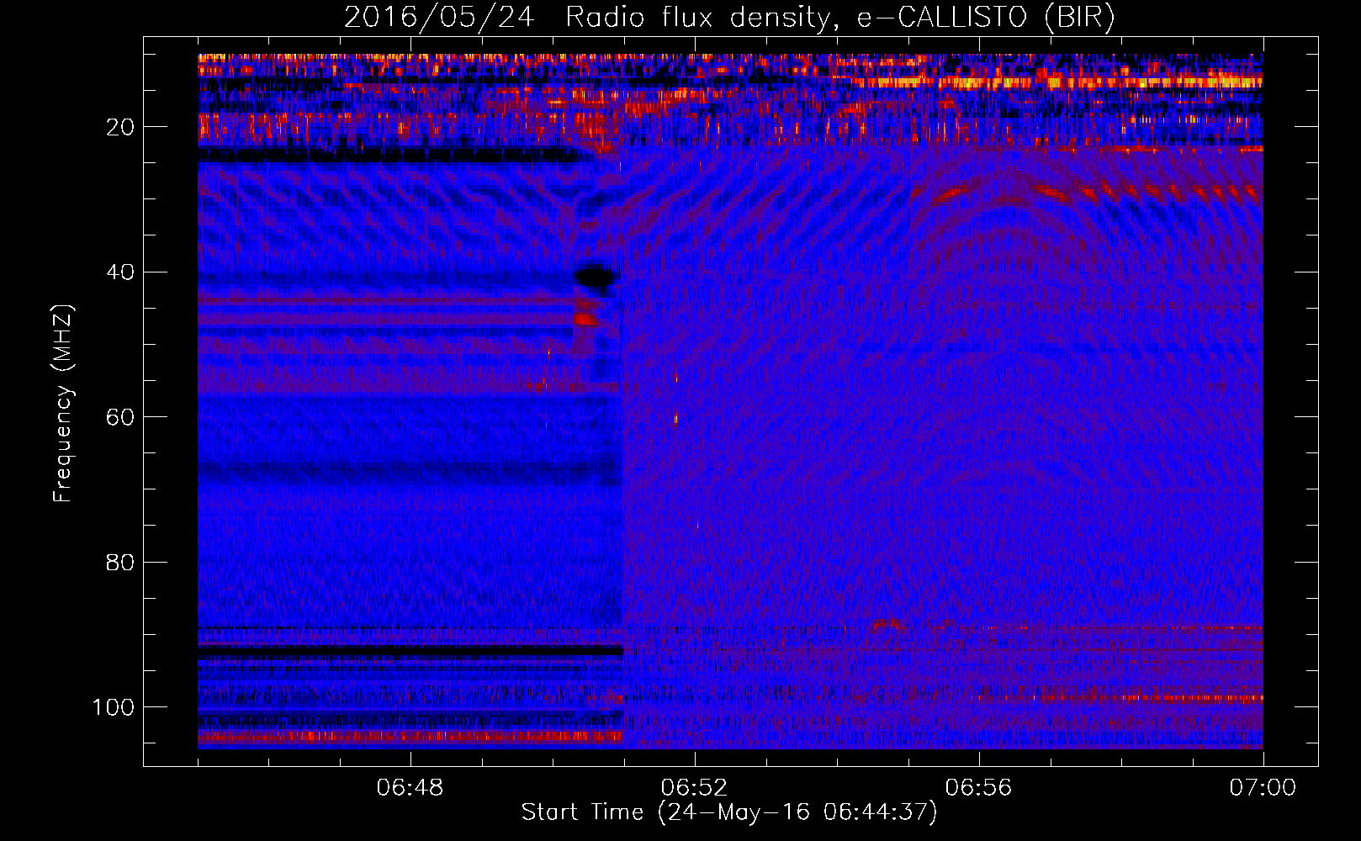Click the plot title "2016/05/24 Radio flux density, e-CALLISTO (BIR)"
The height and width of the screenshot is (841, 1361).
(x=729, y=18)
